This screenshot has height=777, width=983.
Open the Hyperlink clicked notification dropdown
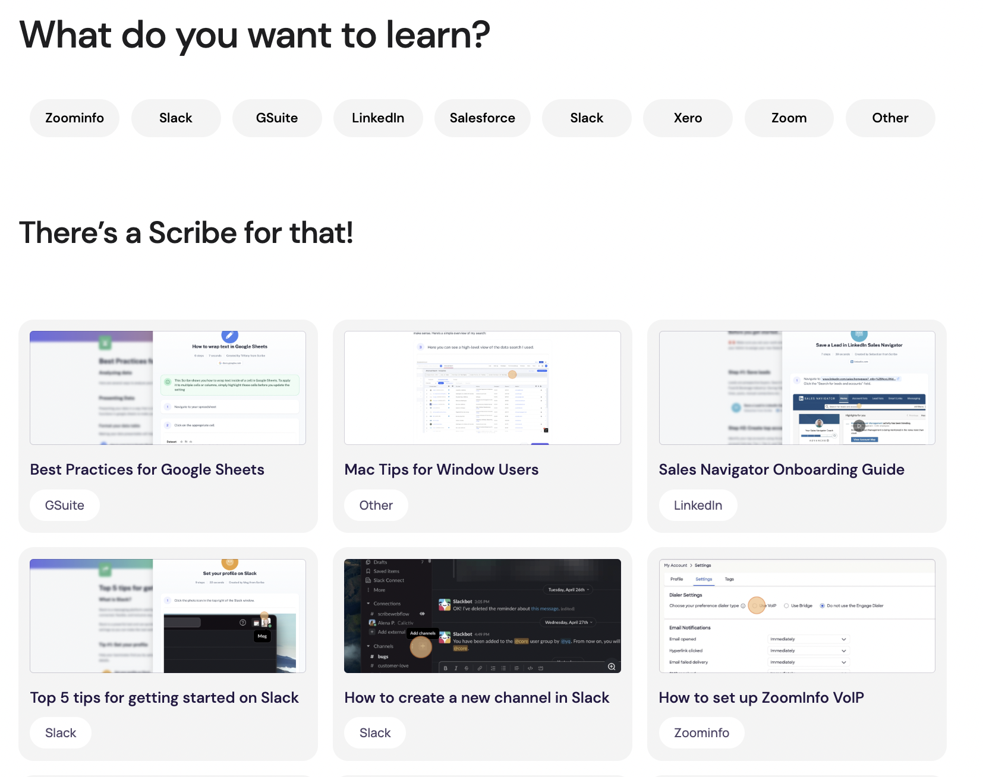[x=809, y=650]
